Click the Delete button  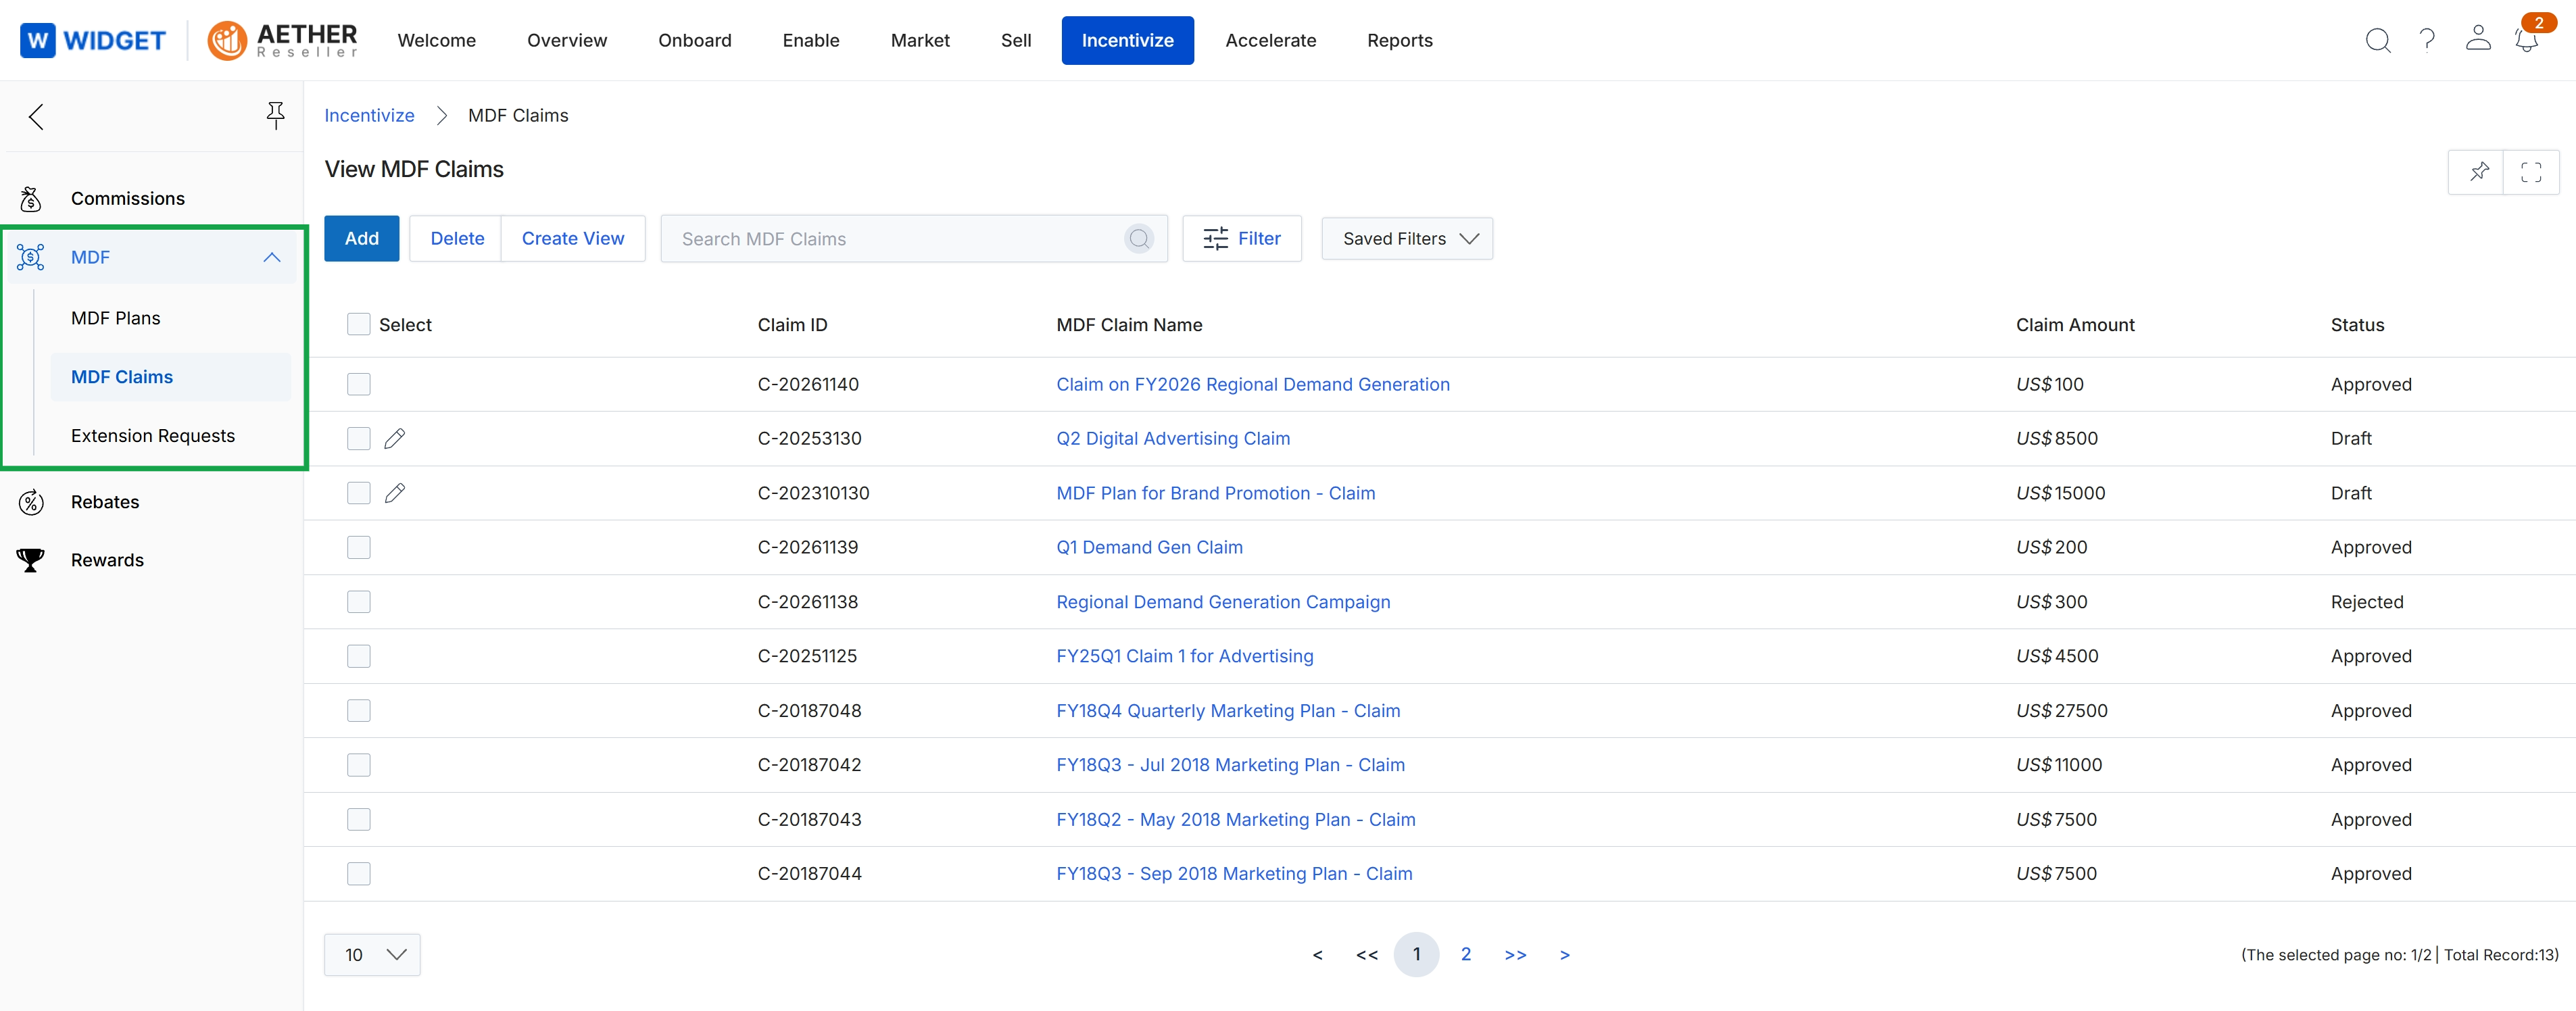(457, 238)
